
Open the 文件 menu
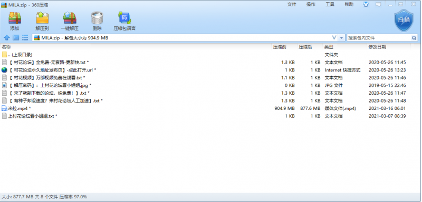click(x=292, y=4)
